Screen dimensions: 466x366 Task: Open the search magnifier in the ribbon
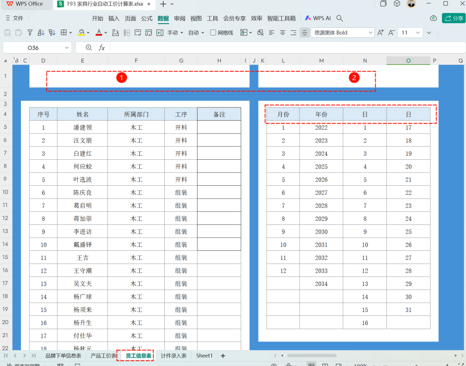point(339,18)
